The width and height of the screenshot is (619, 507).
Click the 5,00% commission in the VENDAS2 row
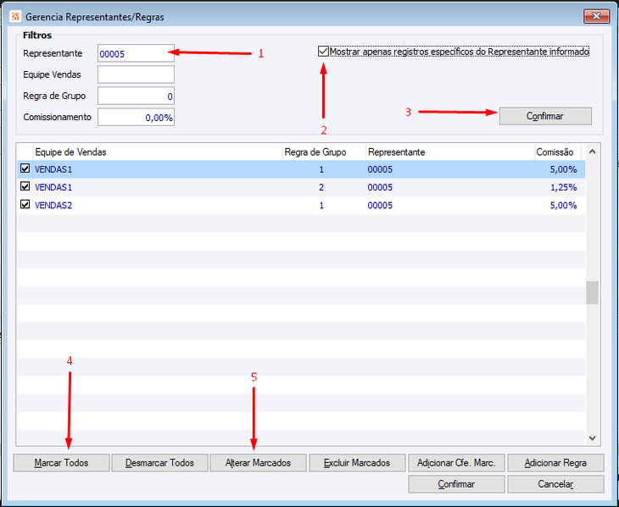563,205
